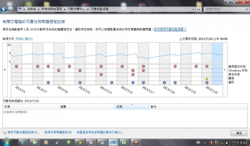Click 儲存可靠性歷程記錄(S) link
The height and width of the screenshot is (146, 250).
pos(23,132)
